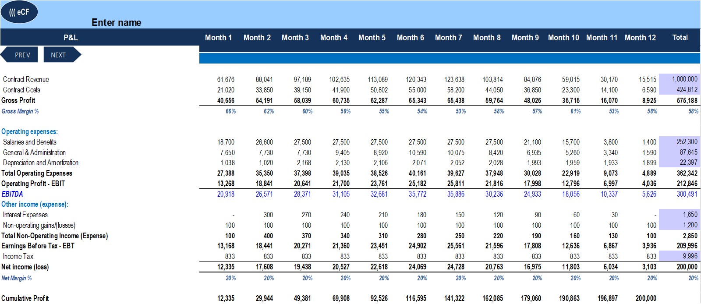Image resolution: width=701 pixels, height=304 pixels.
Task: Select Month 1 Gross Margin value 66%
Action: [x=230, y=111]
